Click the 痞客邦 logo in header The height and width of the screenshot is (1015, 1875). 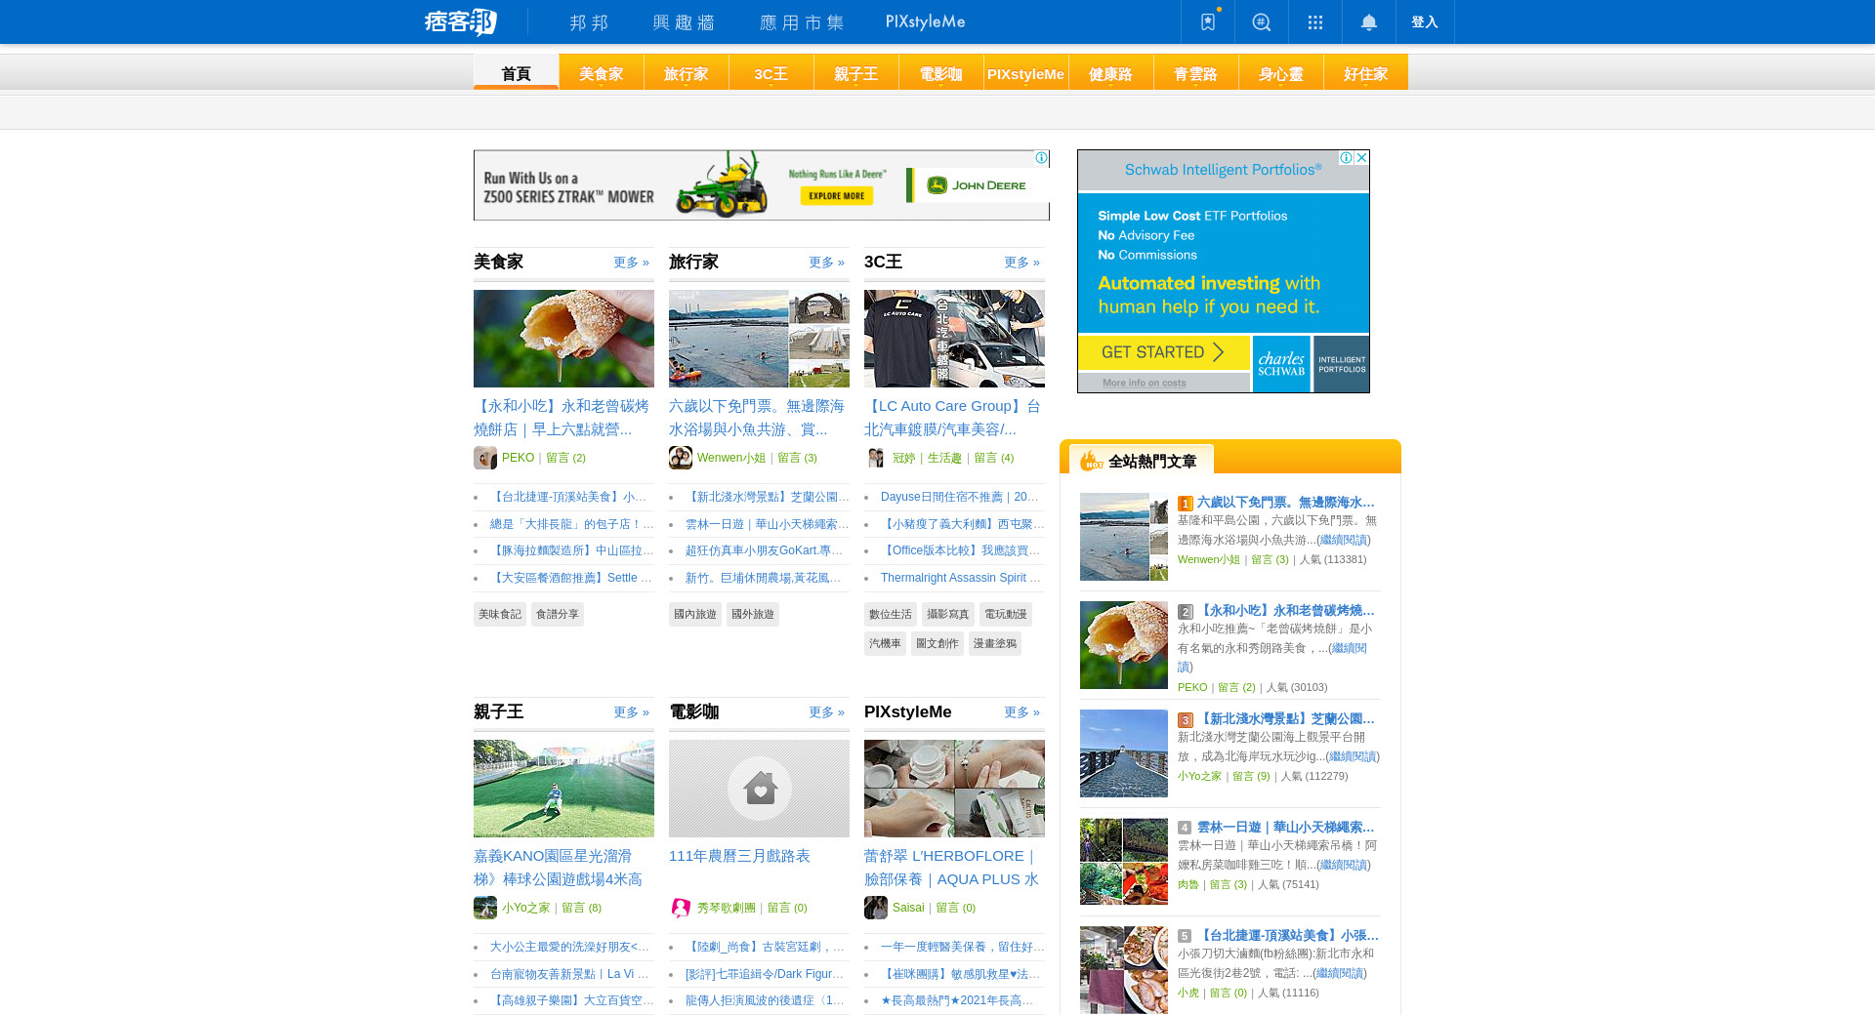(x=461, y=21)
